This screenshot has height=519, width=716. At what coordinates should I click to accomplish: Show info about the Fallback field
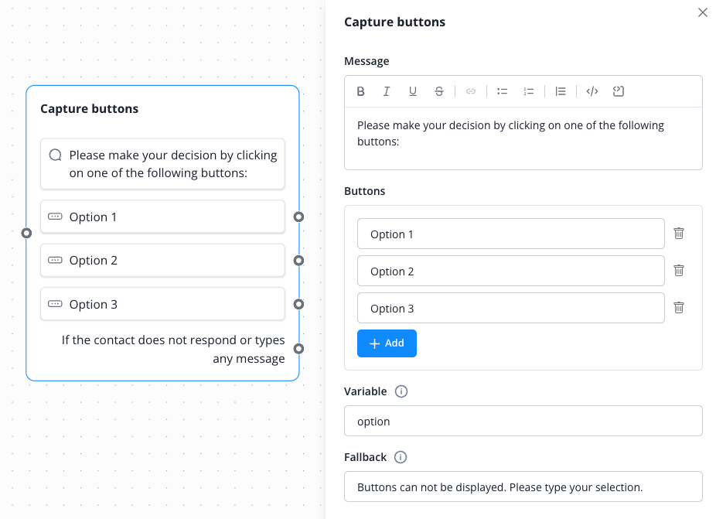(401, 457)
